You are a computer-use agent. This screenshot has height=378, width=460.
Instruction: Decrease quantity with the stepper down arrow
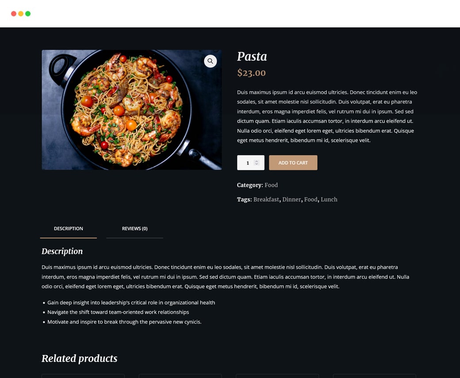pos(257,164)
